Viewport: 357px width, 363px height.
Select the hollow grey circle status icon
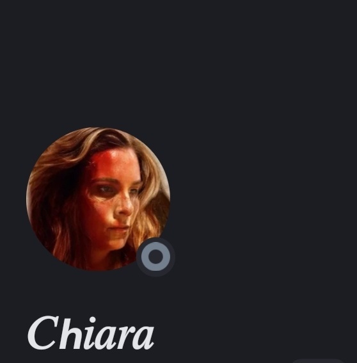coord(155,257)
